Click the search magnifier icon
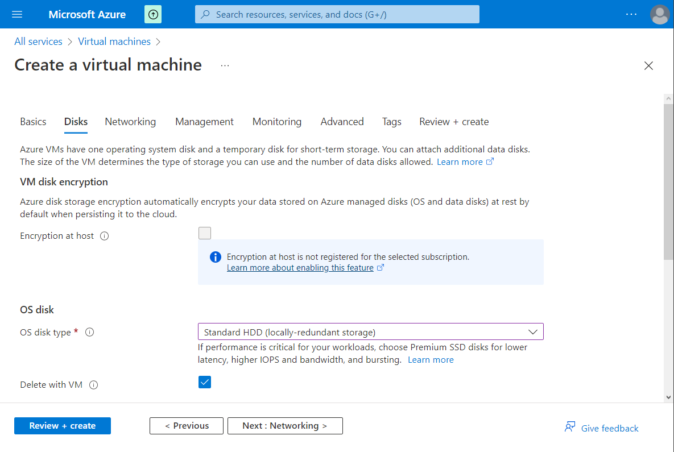Screen dimensions: 674x452 pyautogui.click(x=205, y=14)
